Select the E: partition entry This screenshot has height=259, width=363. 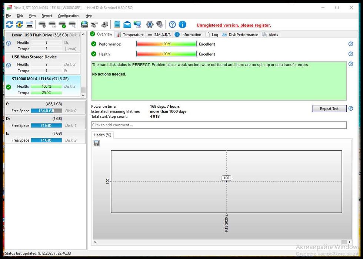pos(45,137)
